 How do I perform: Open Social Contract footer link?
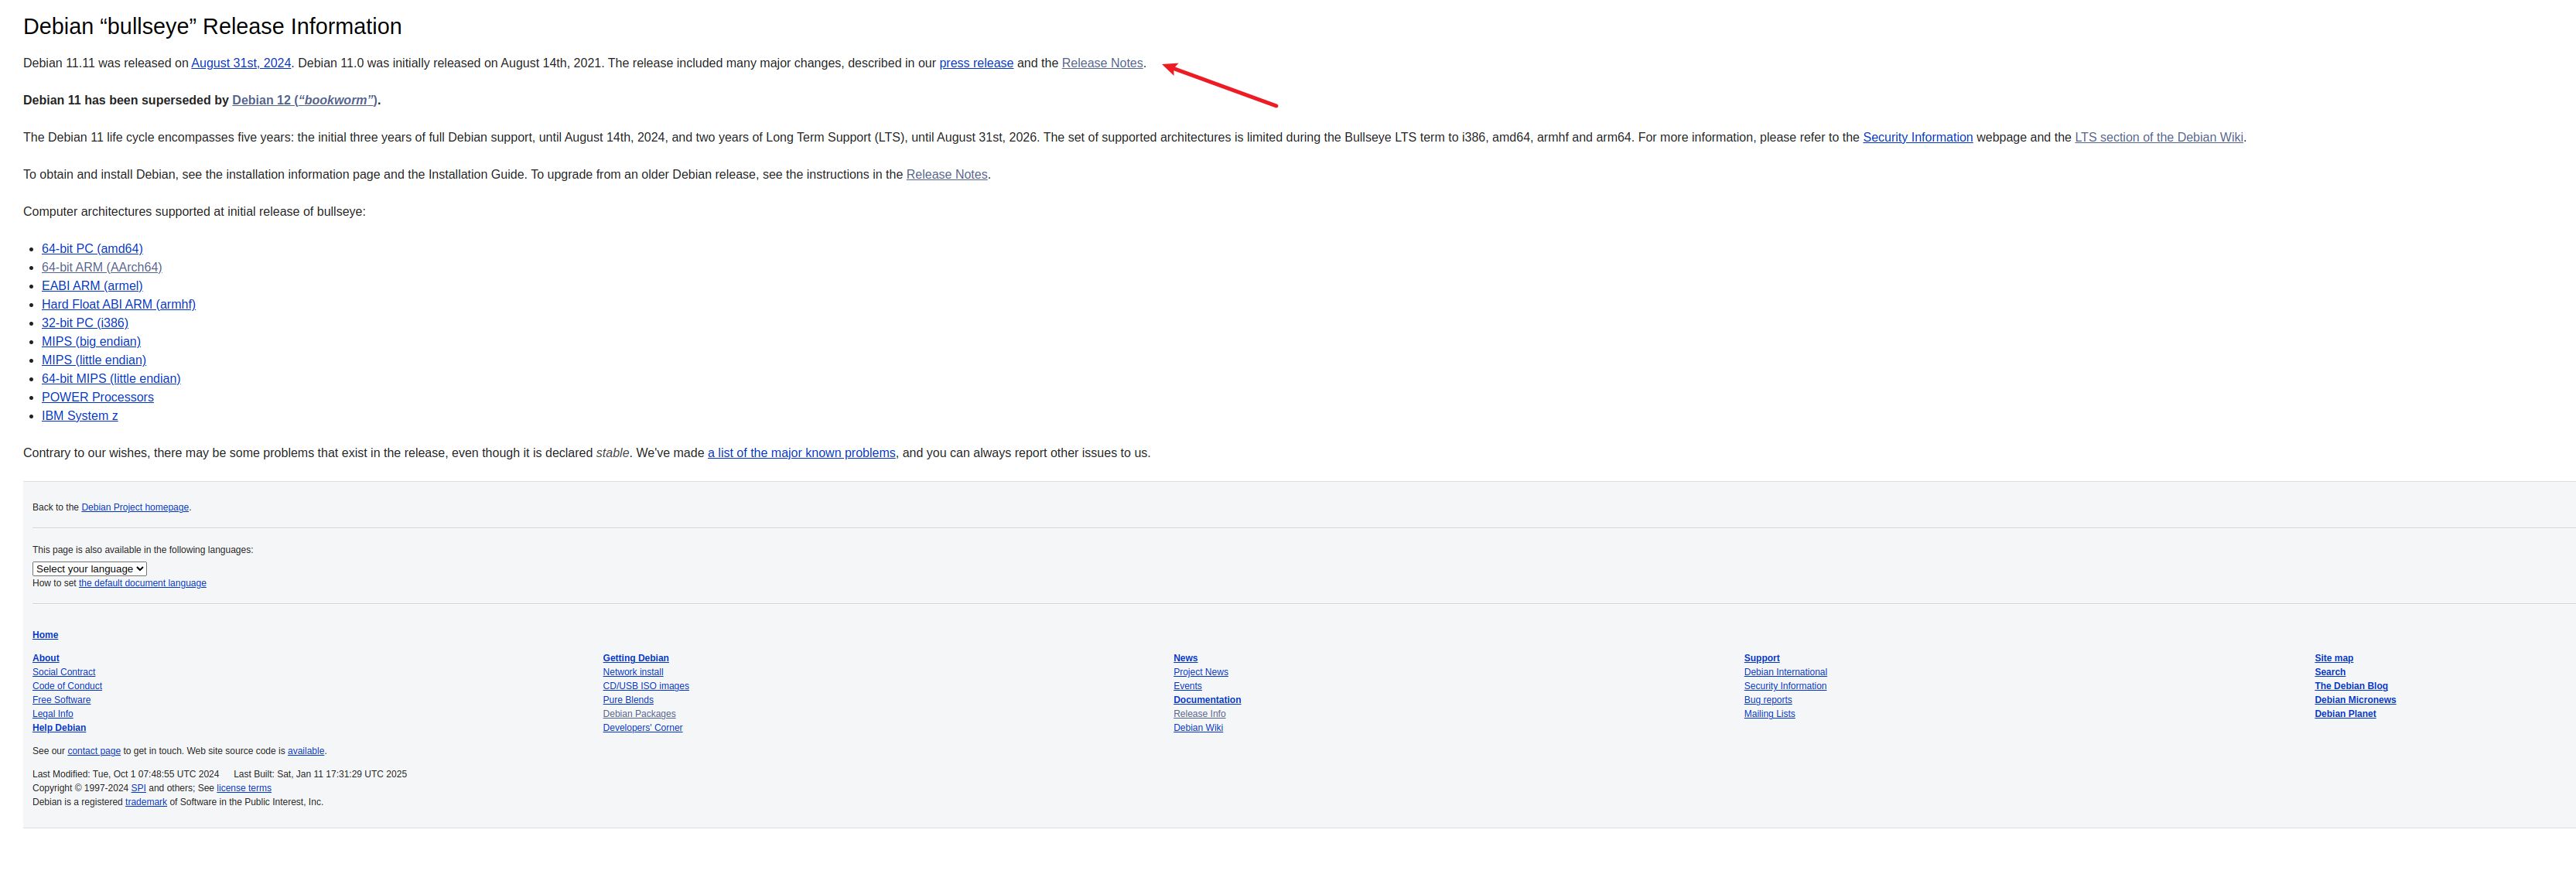click(x=64, y=672)
